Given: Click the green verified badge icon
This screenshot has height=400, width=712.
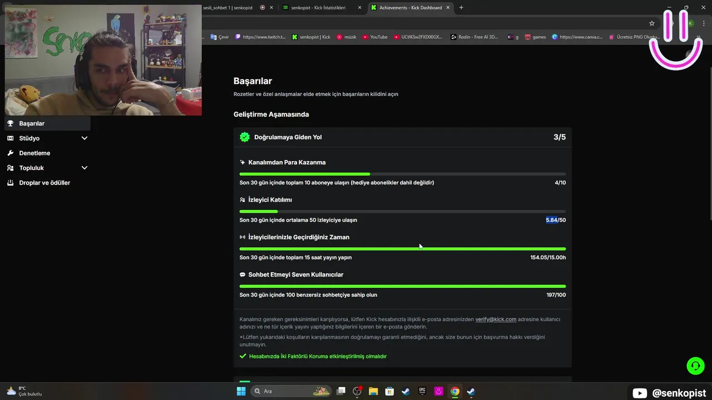Looking at the screenshot, I should coord(245,137).
